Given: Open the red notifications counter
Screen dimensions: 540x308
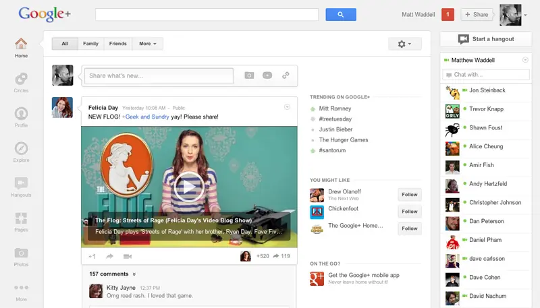Looking at the screenshot, I should (448, 14).
